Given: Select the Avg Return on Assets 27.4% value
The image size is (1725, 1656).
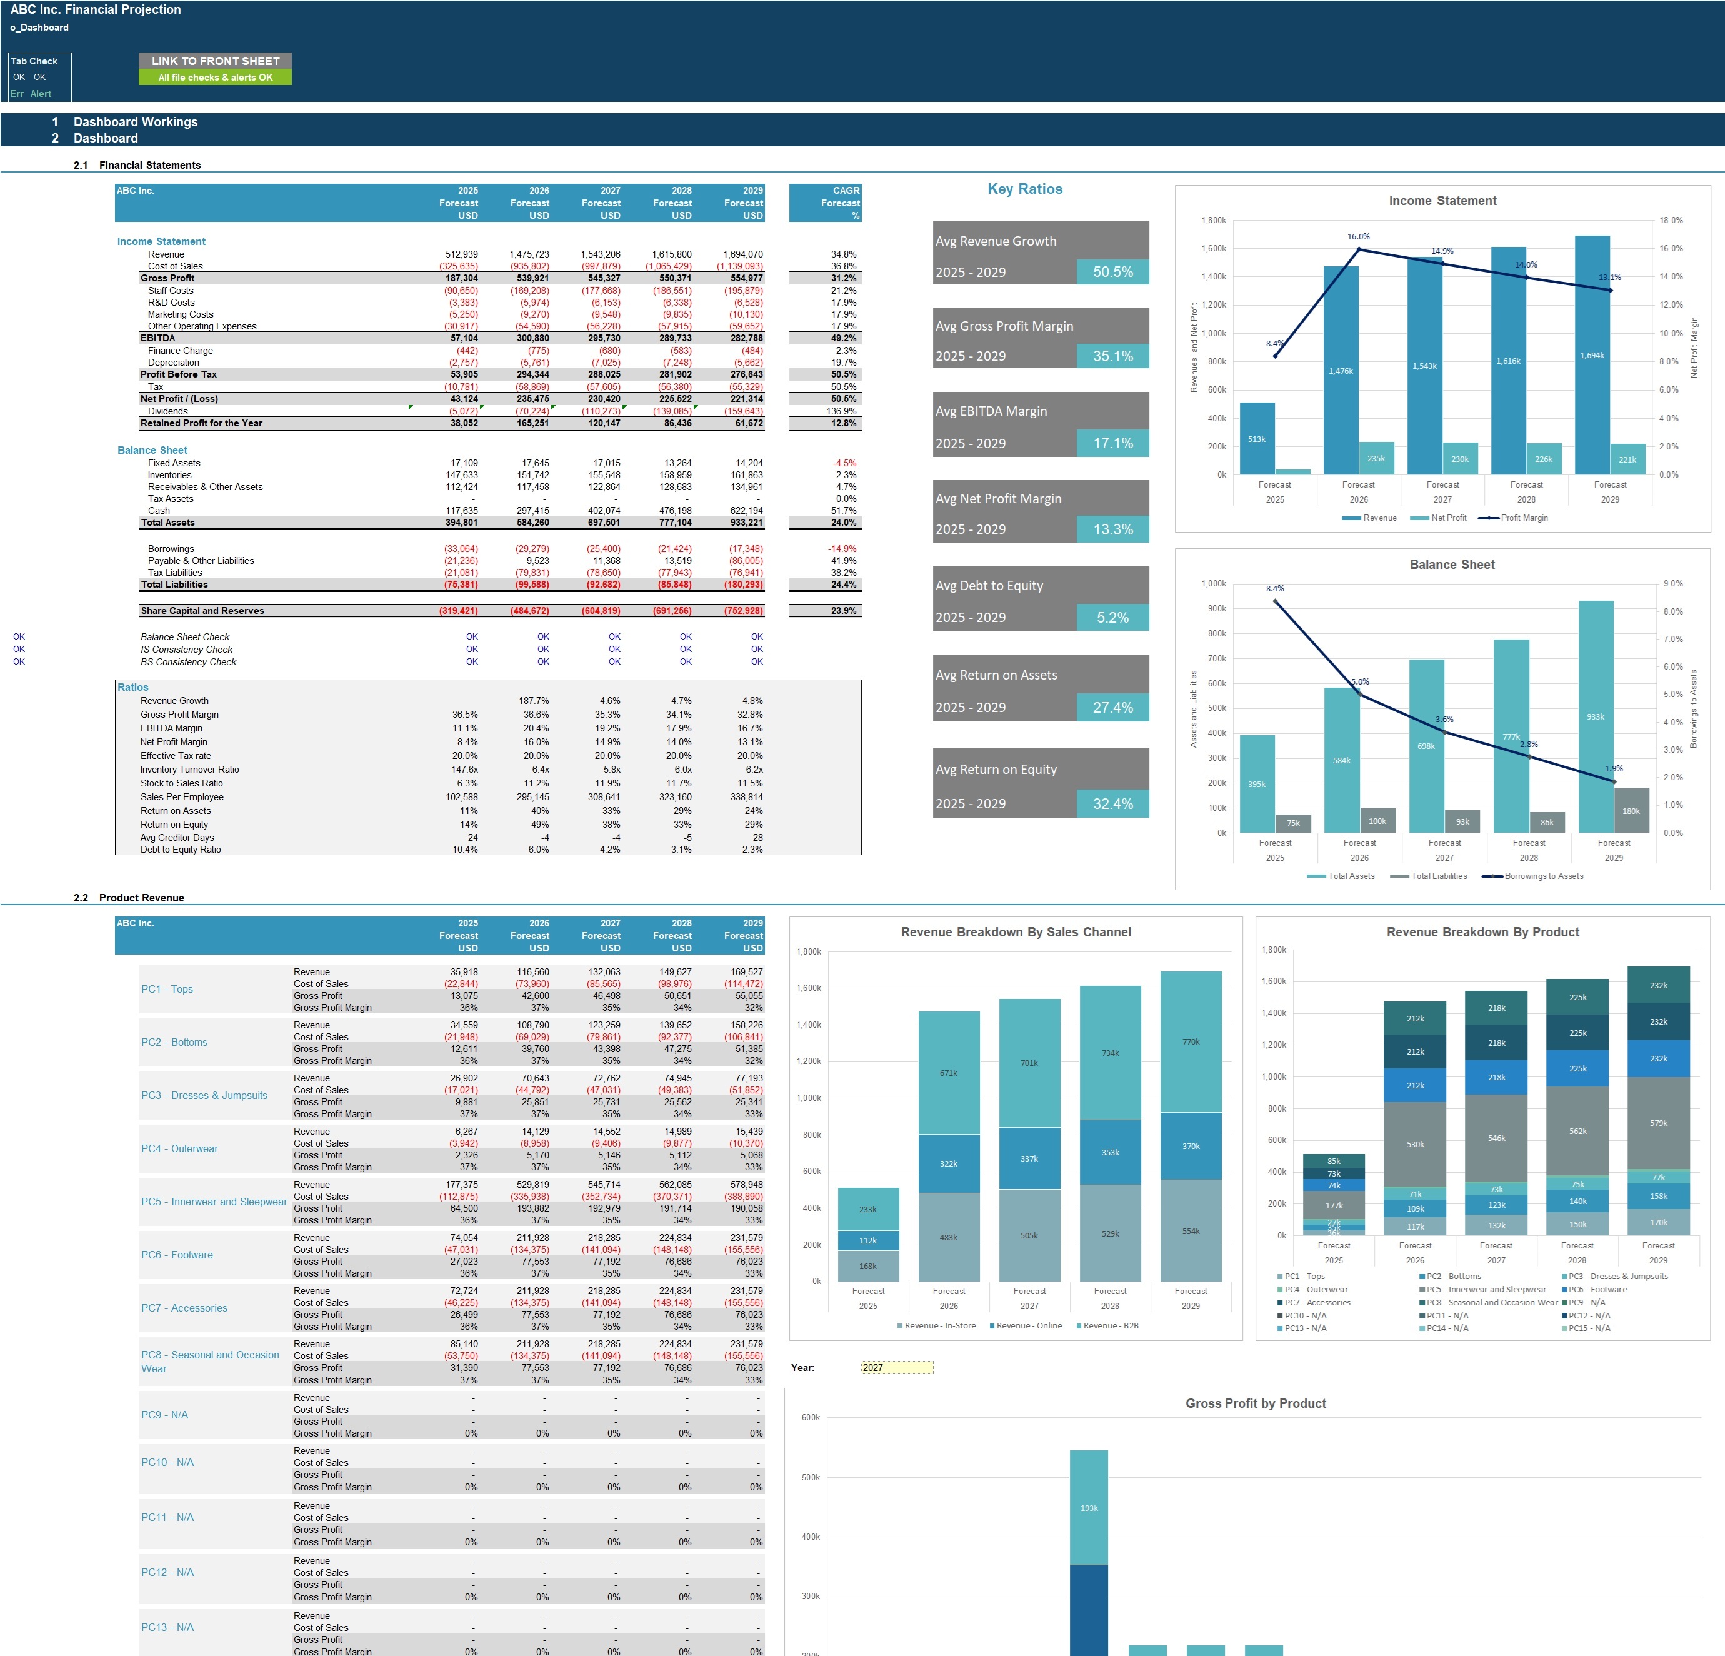Looking at the screenshot, I should 1112,707.
